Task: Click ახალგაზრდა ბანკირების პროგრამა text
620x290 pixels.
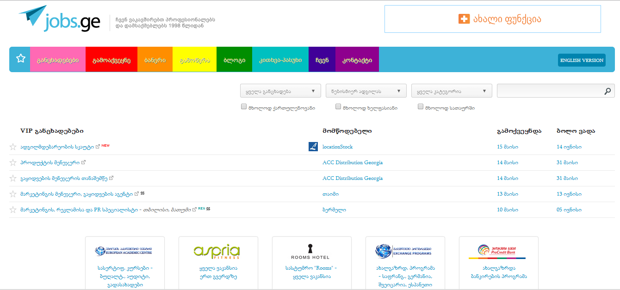Action: click(499, 272)
